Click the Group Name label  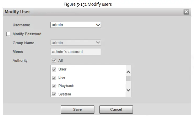point(23,43)
